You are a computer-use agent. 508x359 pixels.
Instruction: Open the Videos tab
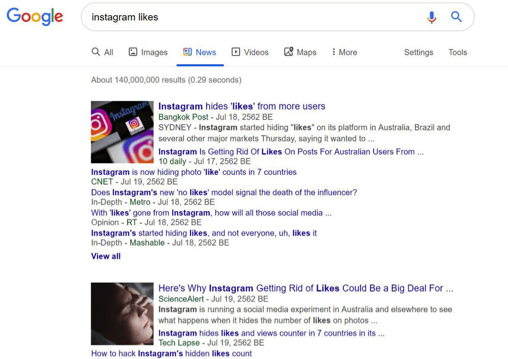click(250, 52)
